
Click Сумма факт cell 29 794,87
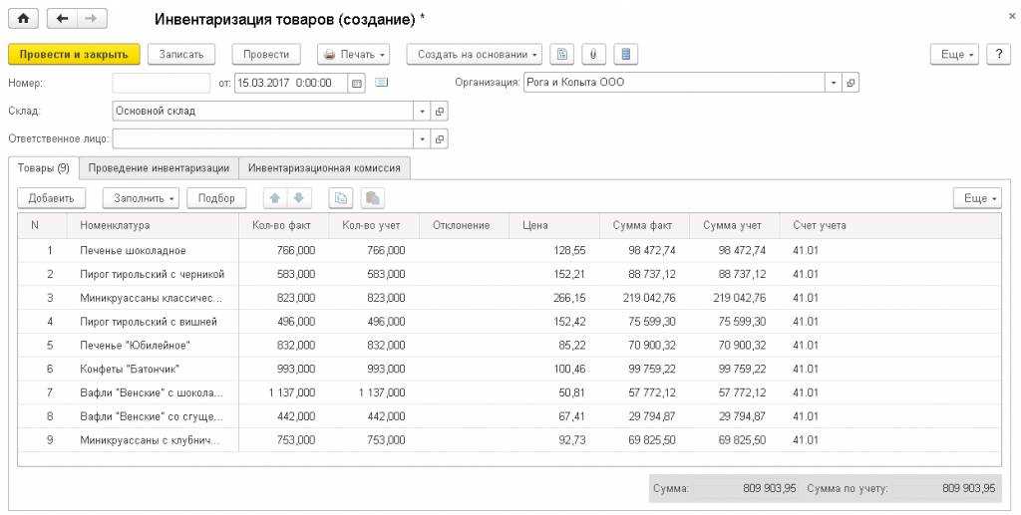tap(644, 416)
